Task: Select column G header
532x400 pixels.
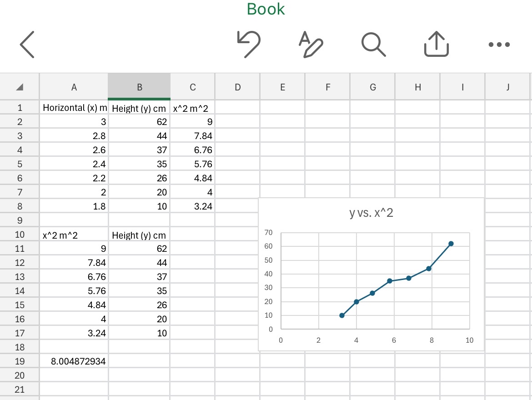Action: [372, 87]
